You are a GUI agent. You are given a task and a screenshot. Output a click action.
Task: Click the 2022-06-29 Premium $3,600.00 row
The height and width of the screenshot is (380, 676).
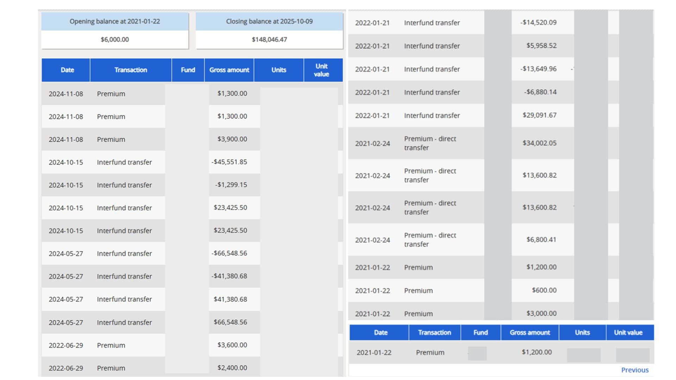point(111,345)
